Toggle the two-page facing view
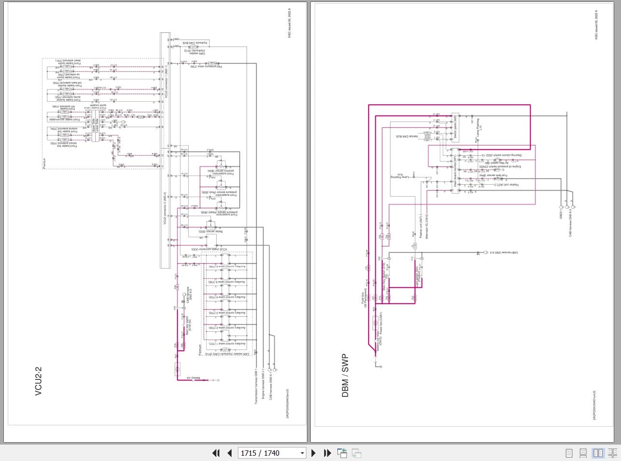621x461 pixels. point(598,453)
